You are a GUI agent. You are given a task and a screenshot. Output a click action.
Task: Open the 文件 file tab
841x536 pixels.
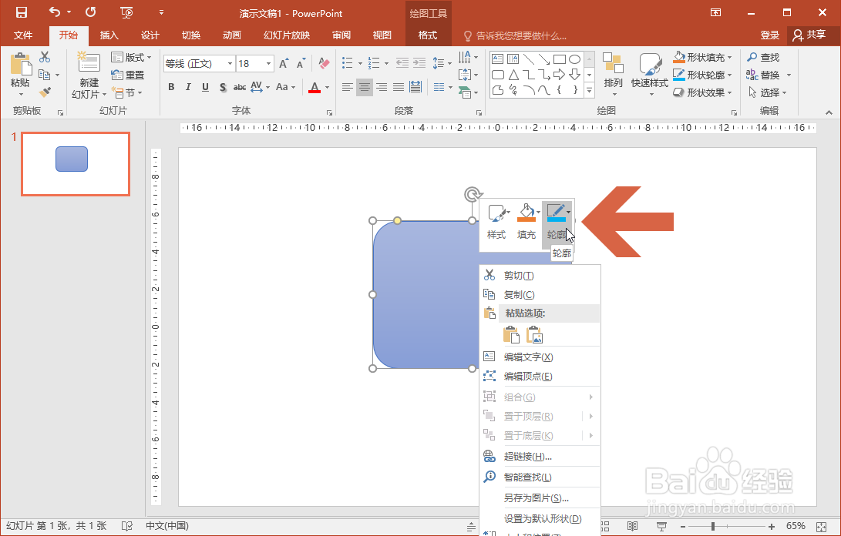tap(23, 35)
